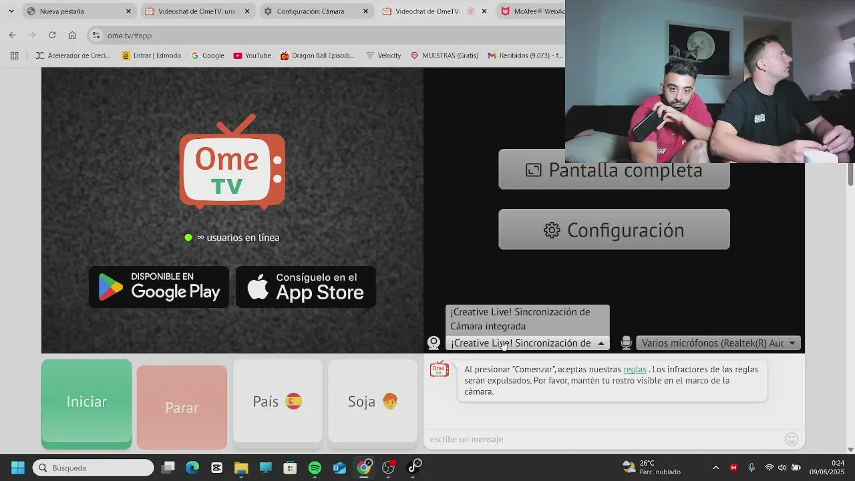Open the apps grid icon in bookmarks bar
The width and height of the screenshot is (855, 481).
pos(14,55)
